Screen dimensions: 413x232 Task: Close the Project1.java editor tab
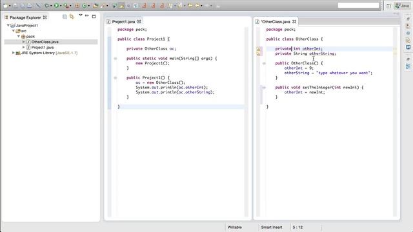click(139, 21)
